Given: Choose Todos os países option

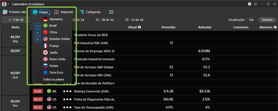Looking at the screenshot, I should [x=53, y=79].
